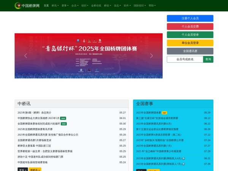Expand the 国际组织 dropdown menu
Screen dimensions: 228x171
point(140,6)
